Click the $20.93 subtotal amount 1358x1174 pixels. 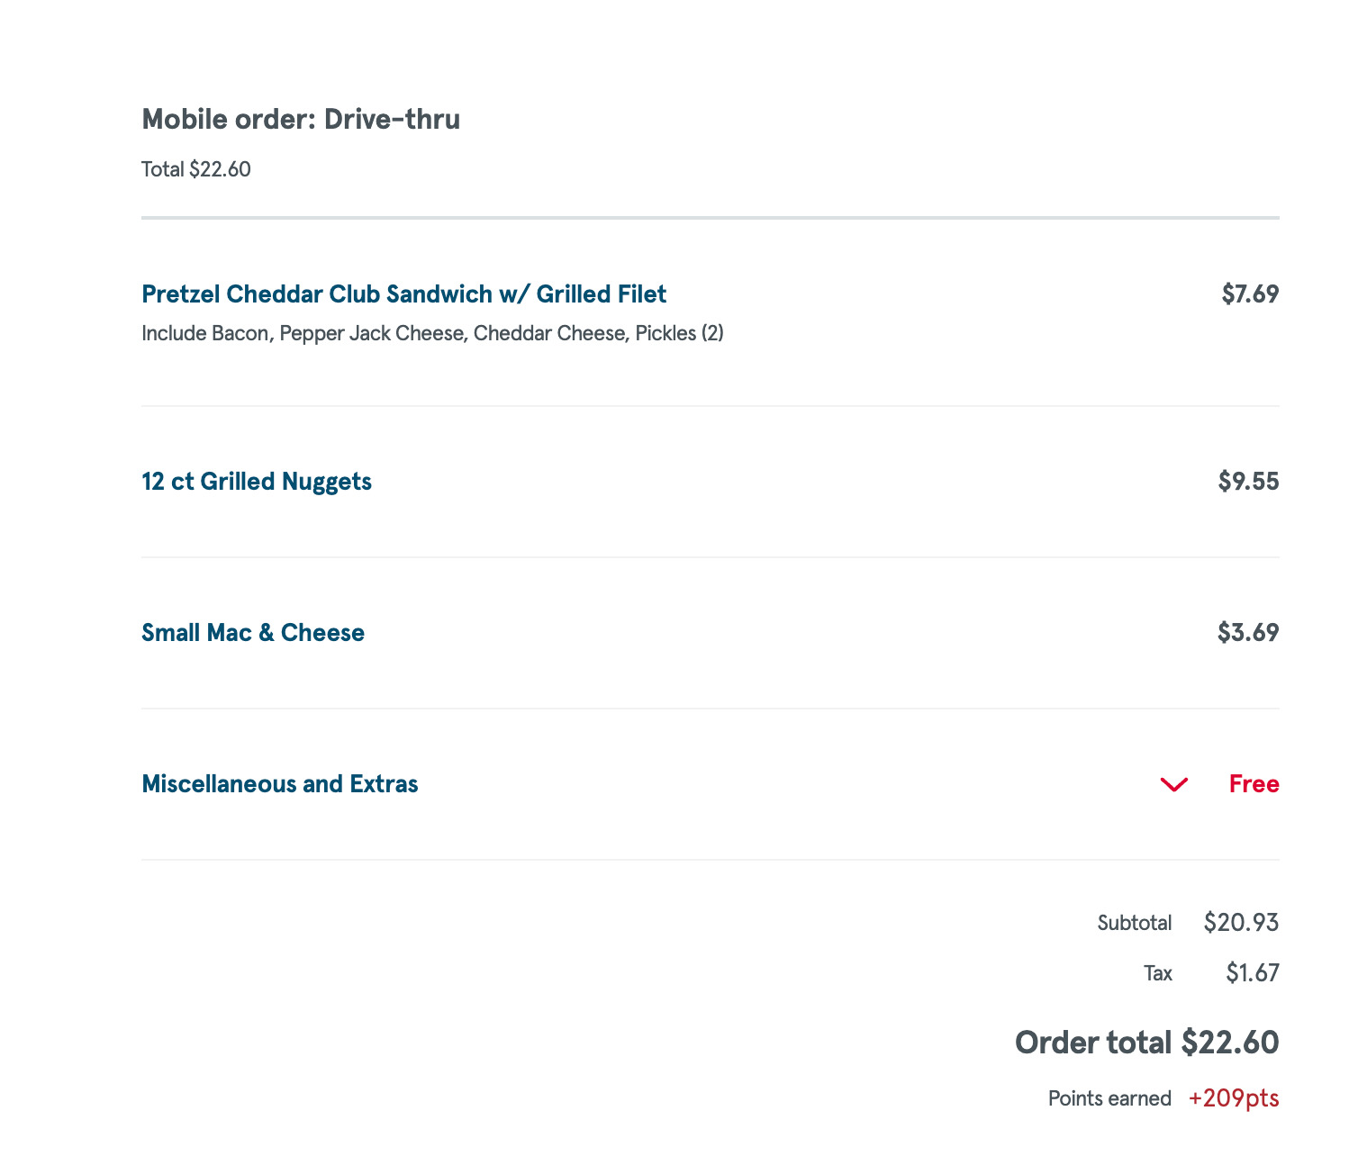pyautogui.click(x=1241, y=923)
